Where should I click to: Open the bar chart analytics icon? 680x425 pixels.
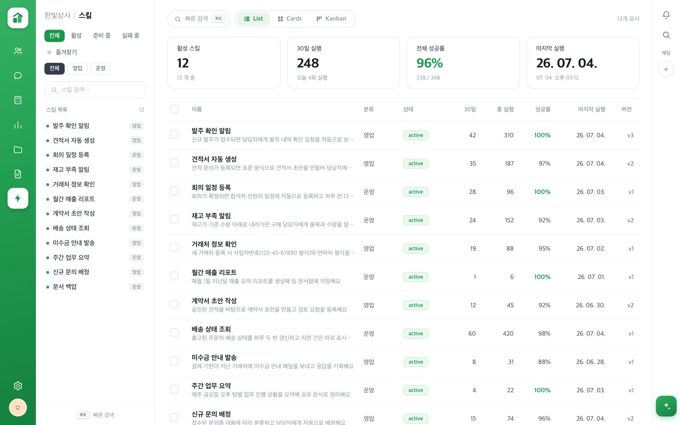[x=18, y=125]
